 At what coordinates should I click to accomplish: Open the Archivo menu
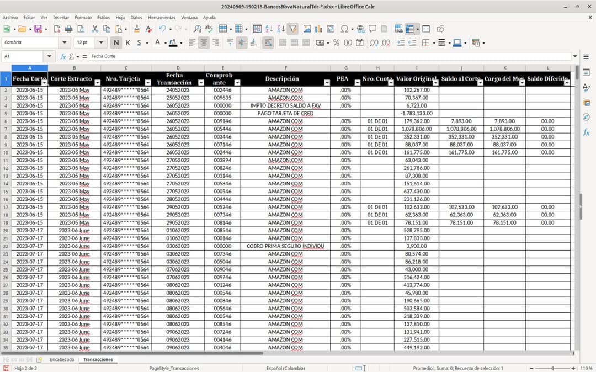click(x=10, y=18)
